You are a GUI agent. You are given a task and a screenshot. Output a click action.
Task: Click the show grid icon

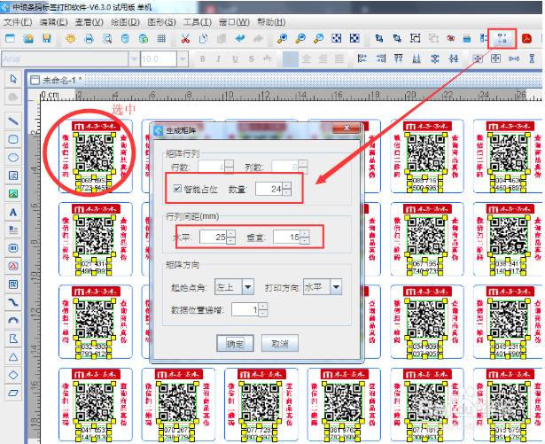click(x=161, y=38)
